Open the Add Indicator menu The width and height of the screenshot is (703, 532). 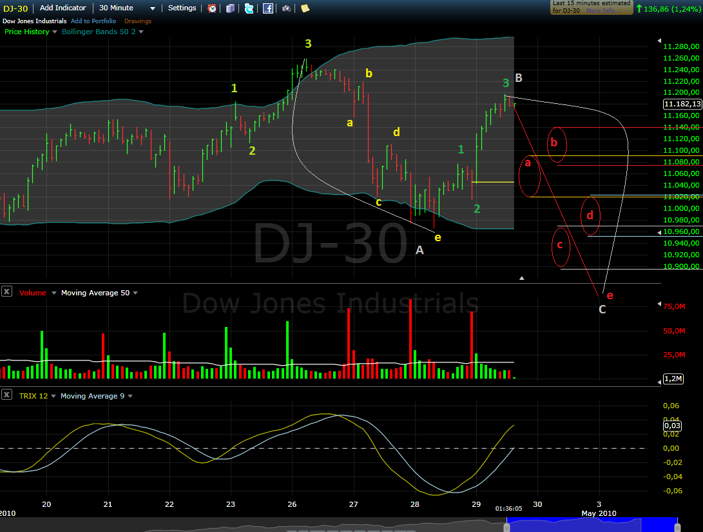(x=63, y=8)
